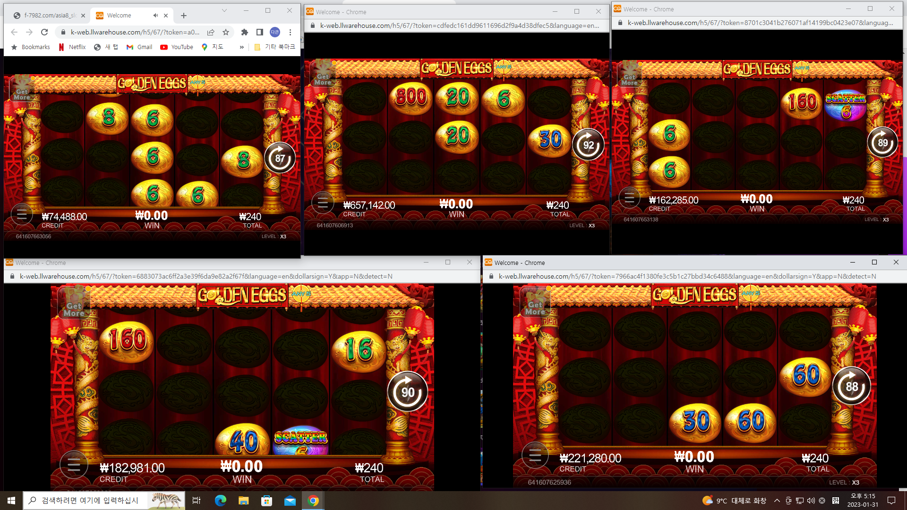907x510 pixels.
Task: Open the 지도 maps bookmark
Action: pyautogui.click(x=213, y=47)
